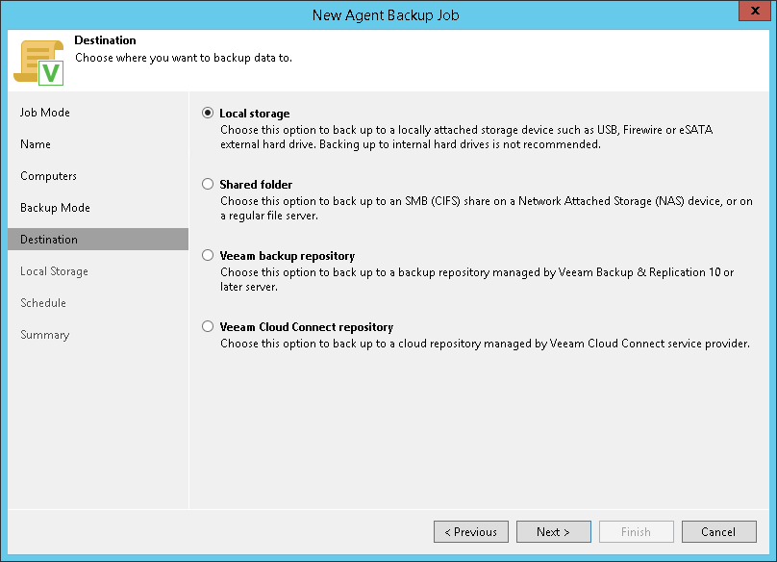Open the Schedule step in sidebar
The width and height of the screenshot is (777, 562).
(43, 303)
